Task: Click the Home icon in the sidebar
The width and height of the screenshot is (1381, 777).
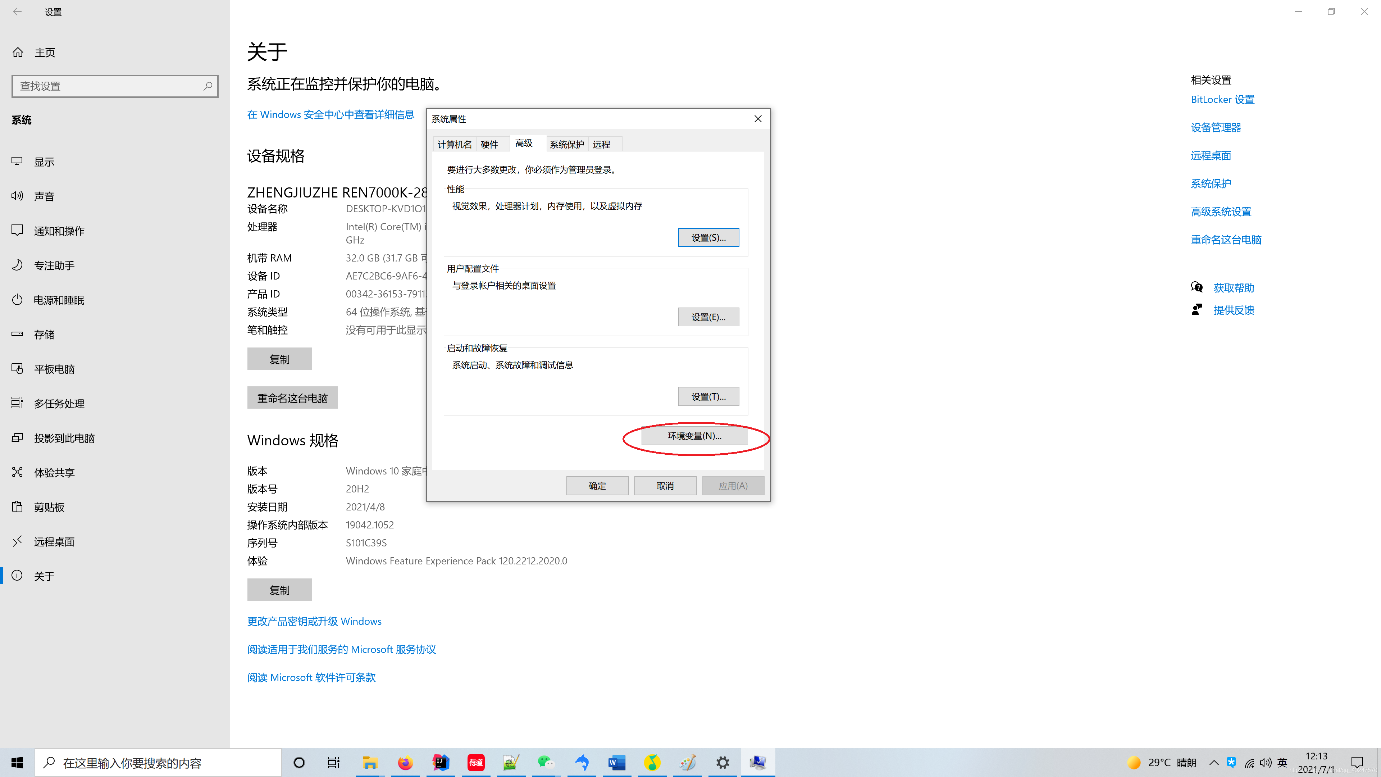Action: tap(18, 52)
